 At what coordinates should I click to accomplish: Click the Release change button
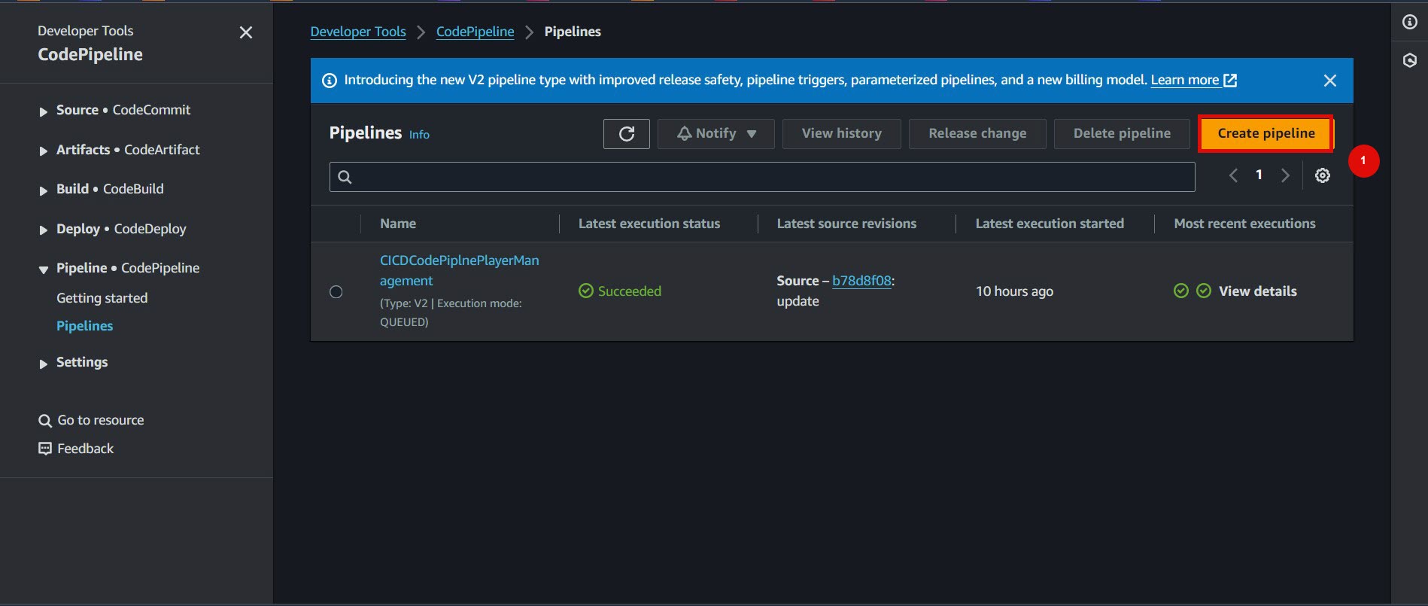tap(977, 134)
